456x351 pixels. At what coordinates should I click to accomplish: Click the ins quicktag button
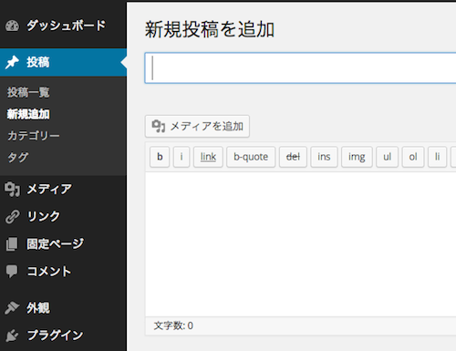(x=324, y=157)
